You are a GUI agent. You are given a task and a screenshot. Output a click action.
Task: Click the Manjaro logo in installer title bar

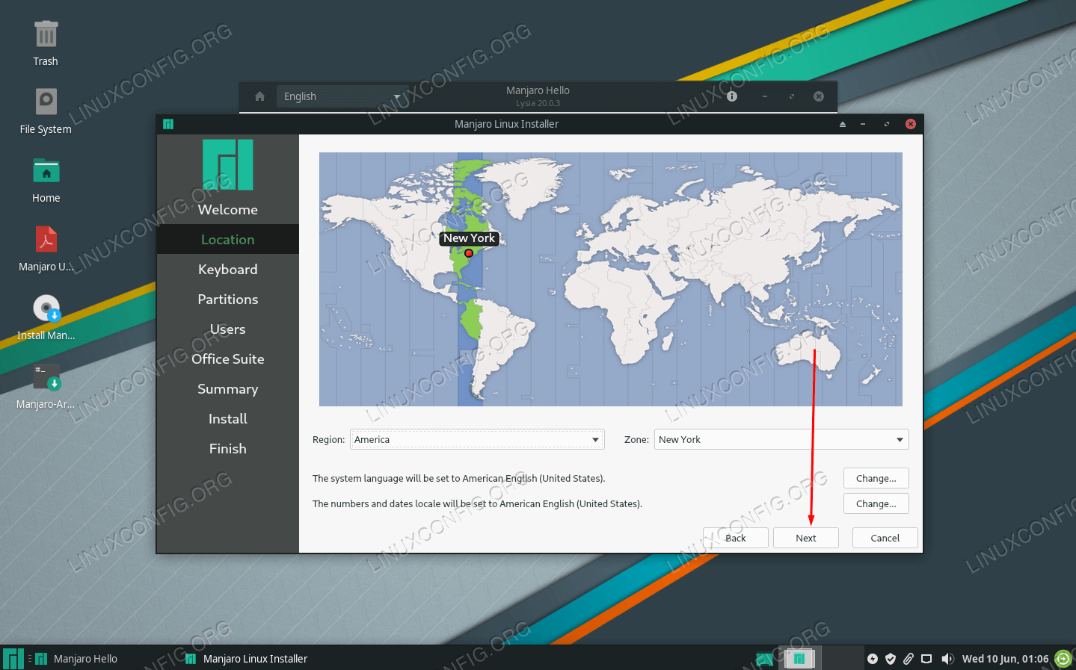pos(168,124)
